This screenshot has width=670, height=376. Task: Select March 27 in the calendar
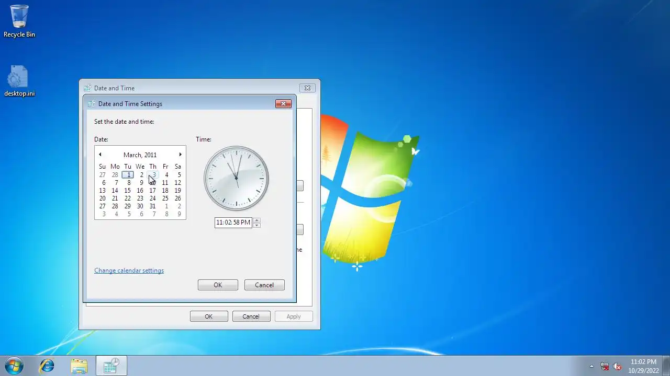[103, 206]
